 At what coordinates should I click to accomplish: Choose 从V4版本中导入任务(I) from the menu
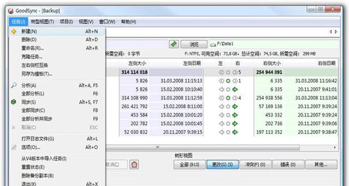57,159
